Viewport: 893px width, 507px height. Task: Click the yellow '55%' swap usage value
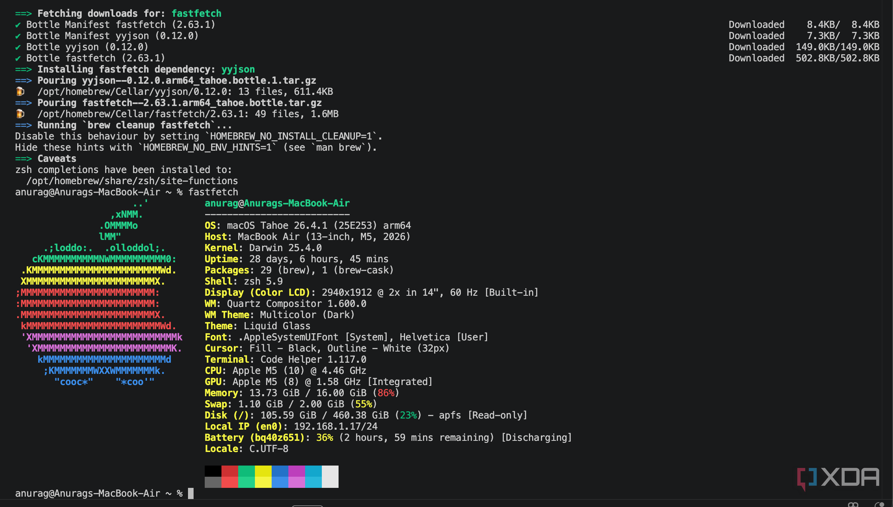coord(364,404)
